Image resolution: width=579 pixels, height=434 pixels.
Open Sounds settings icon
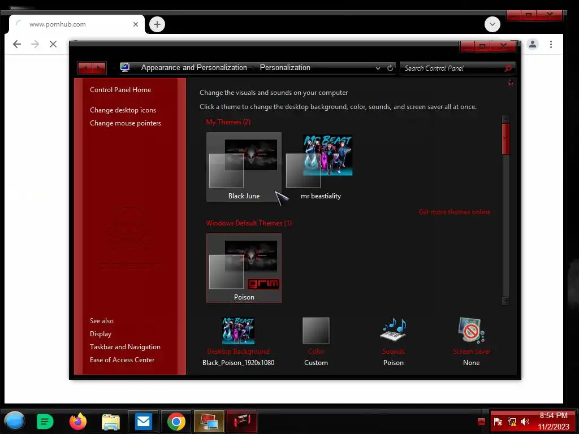coord(394,329)
